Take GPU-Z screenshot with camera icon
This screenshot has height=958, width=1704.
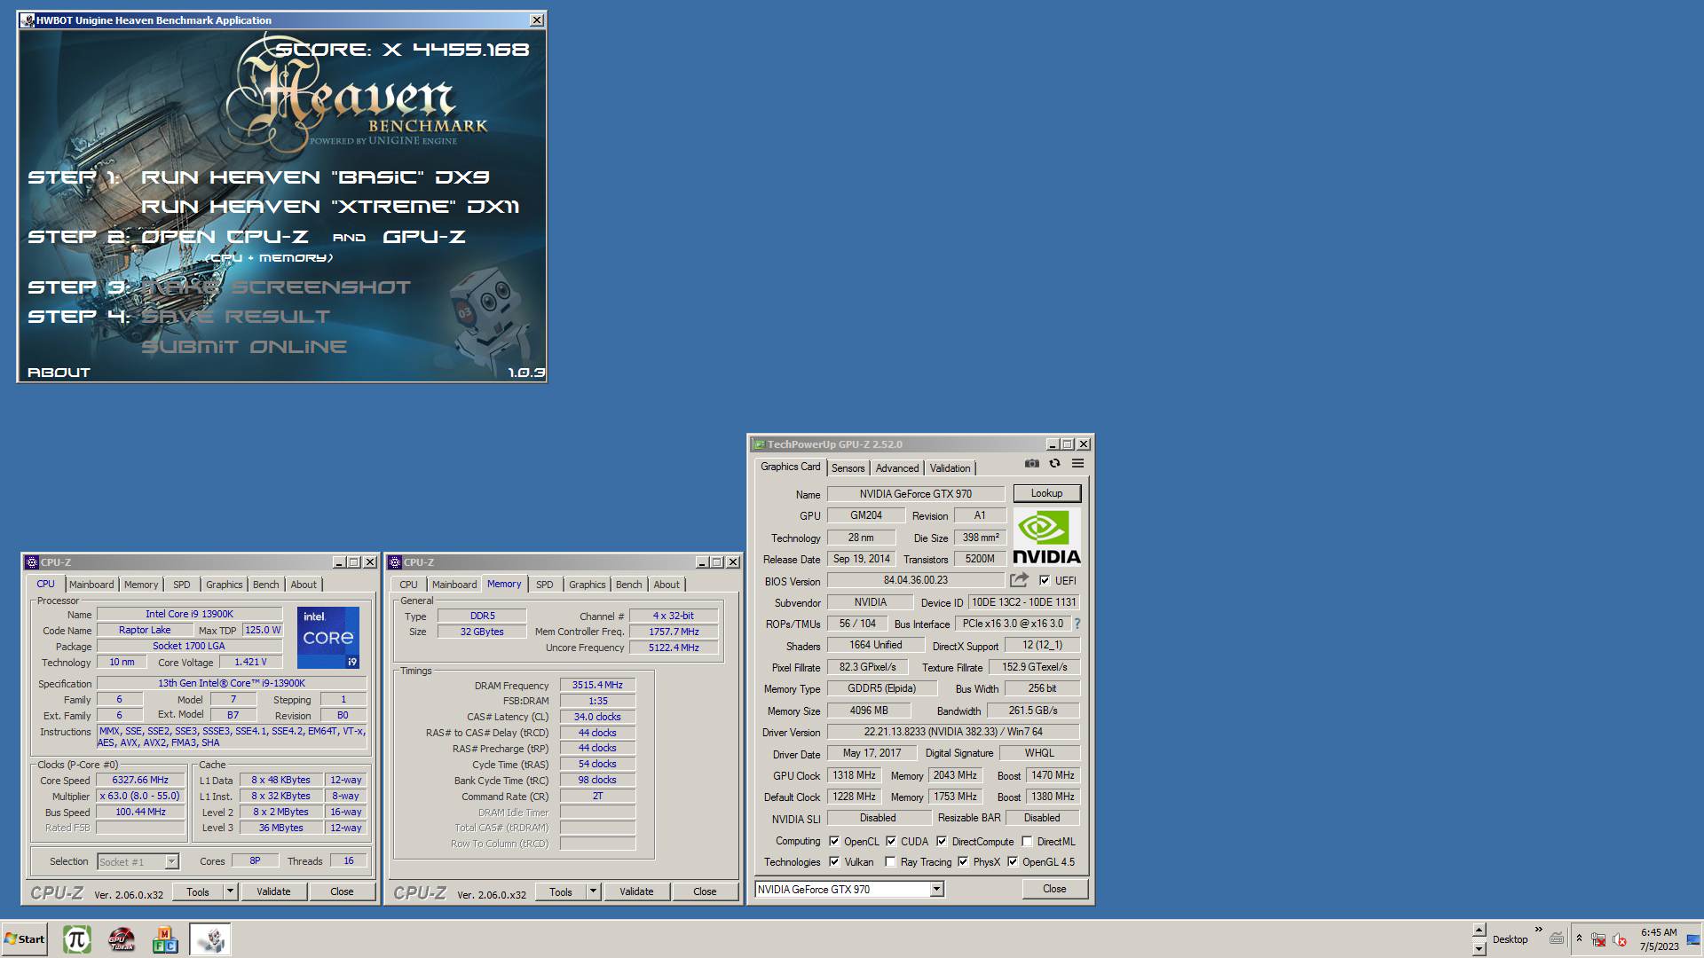[1031, 463]
